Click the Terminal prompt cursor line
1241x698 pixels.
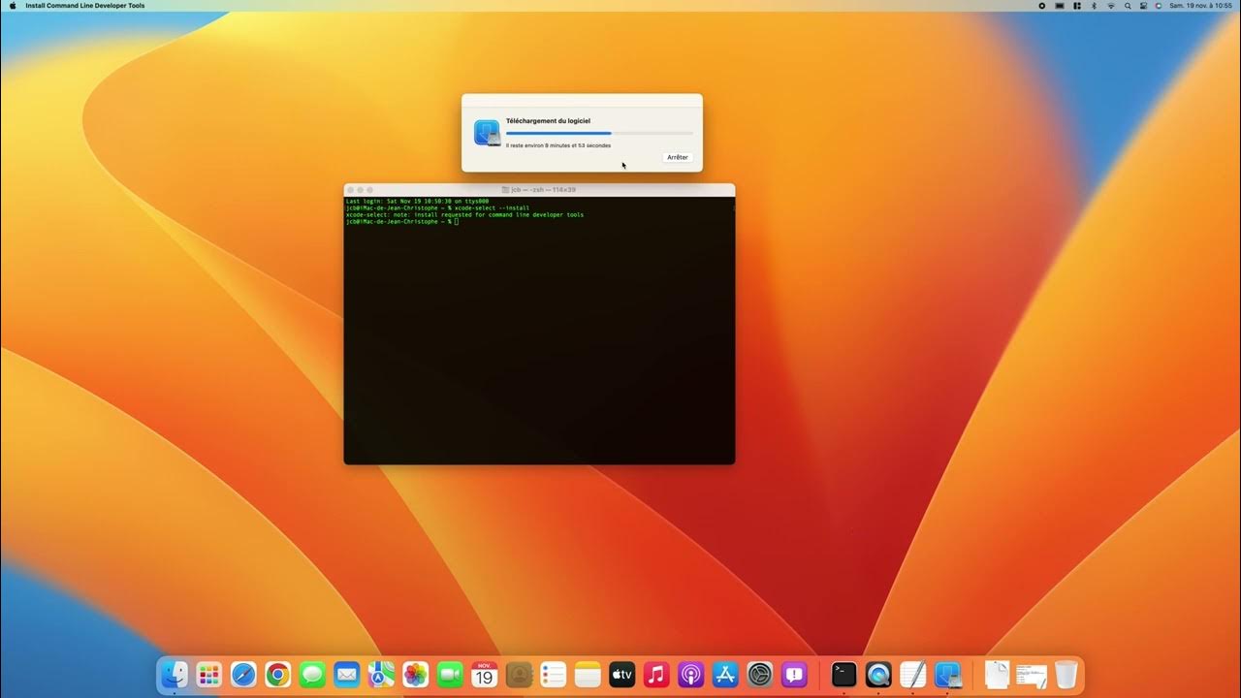401,221
